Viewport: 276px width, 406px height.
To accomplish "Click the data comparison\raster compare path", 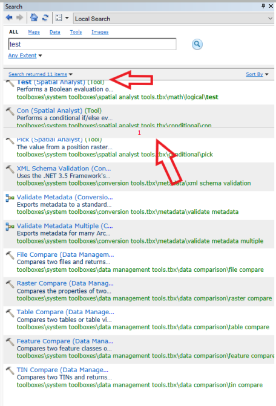I will pos(145,298).
